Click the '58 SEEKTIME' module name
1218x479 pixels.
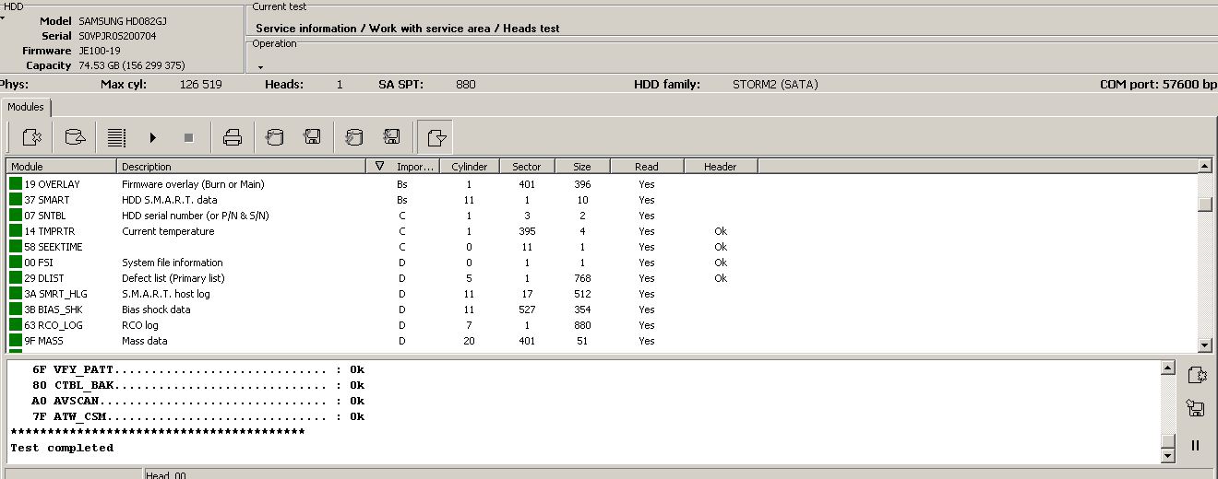coord(54,247)
